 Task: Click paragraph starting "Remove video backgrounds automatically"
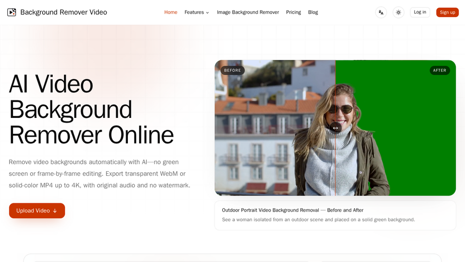click(x=99, y=174)
